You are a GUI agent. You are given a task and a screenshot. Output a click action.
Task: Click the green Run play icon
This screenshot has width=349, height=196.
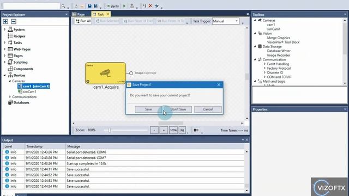pos(124,6)
